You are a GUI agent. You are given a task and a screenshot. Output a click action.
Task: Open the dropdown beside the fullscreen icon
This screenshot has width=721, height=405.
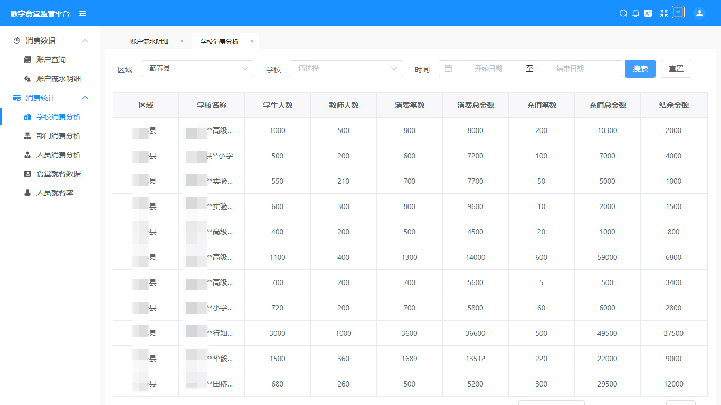pyautogui.click(x=679, y=12)
